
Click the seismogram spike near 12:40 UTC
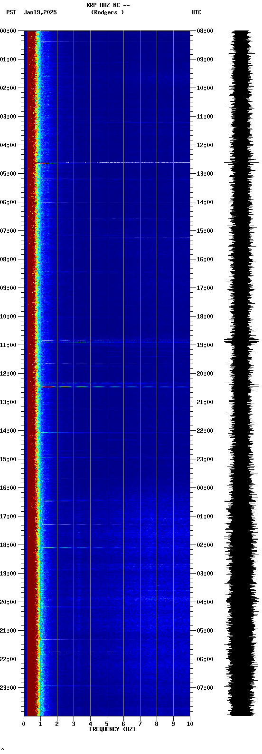pyautogui.click(x=241, y=163)
